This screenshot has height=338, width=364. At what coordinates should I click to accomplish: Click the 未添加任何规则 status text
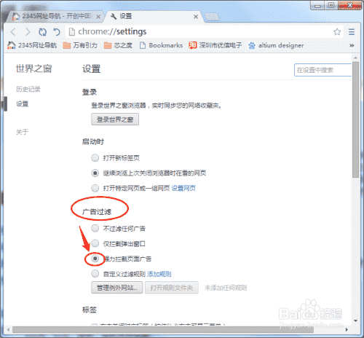point(226,288)
